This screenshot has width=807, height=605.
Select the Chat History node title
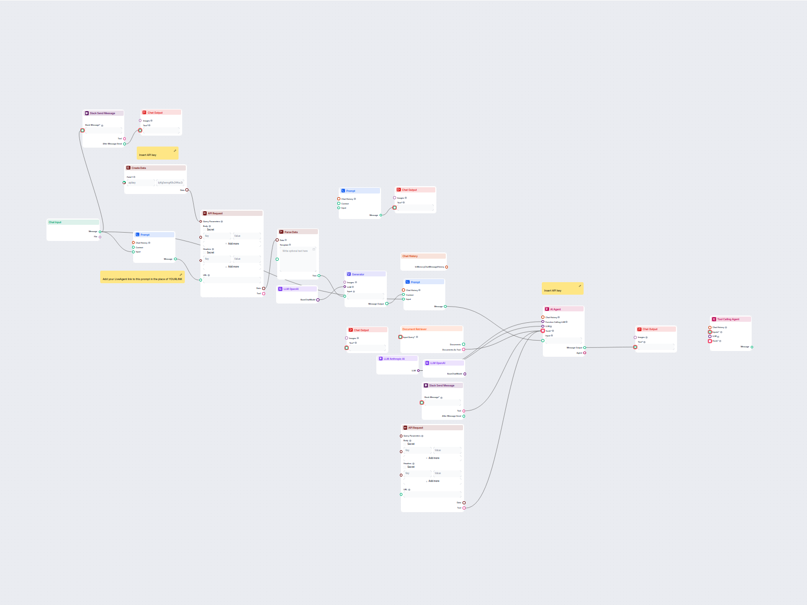410,256
